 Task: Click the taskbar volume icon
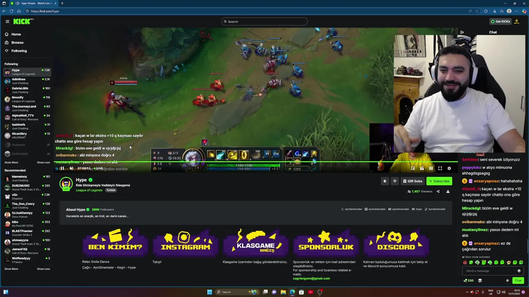[x=503, y=292]
